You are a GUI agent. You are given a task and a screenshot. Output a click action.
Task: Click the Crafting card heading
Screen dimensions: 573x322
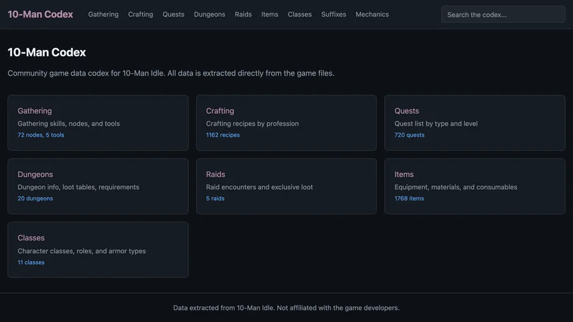[220, 111]
